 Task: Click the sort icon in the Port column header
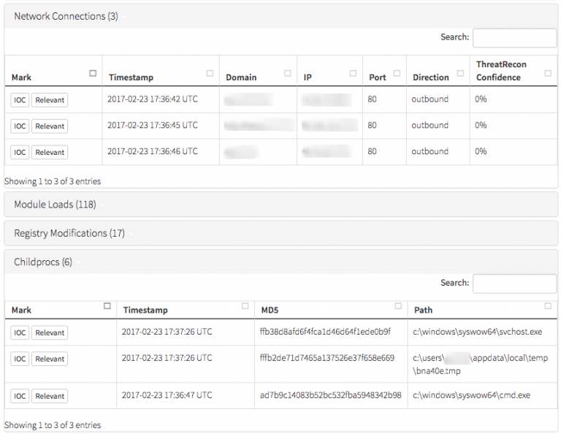397,73
